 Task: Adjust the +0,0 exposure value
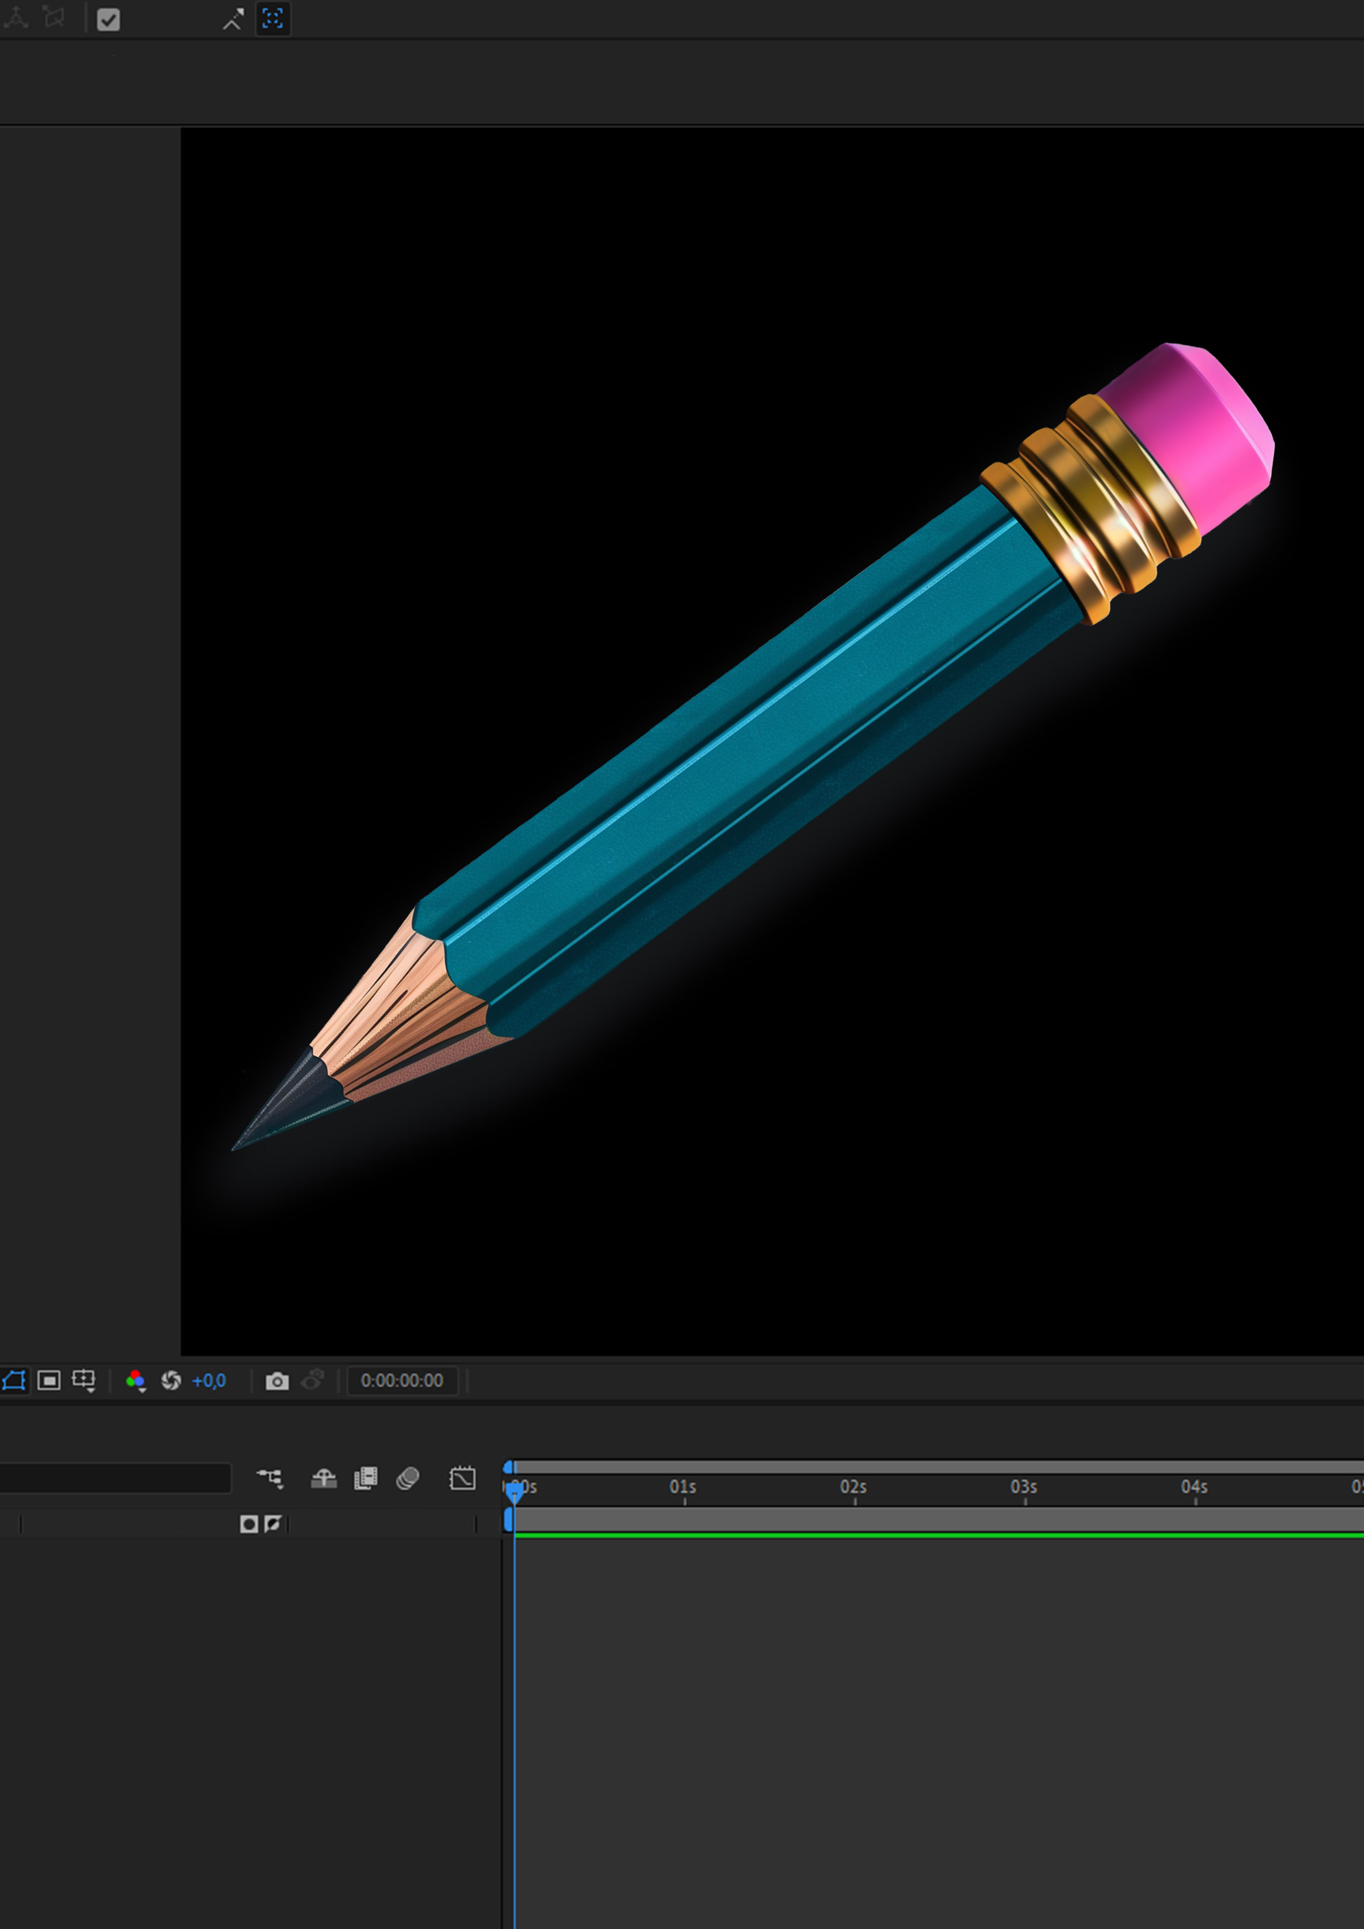coord(208,1381)
